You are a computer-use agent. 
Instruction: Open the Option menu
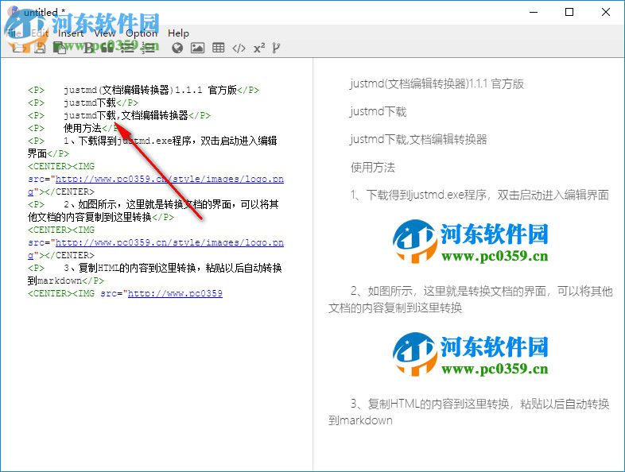[x=142, y=33]
